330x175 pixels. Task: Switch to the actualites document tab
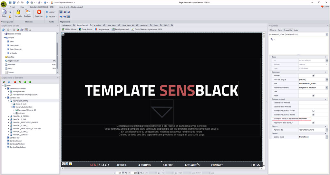tap(97, 25)
